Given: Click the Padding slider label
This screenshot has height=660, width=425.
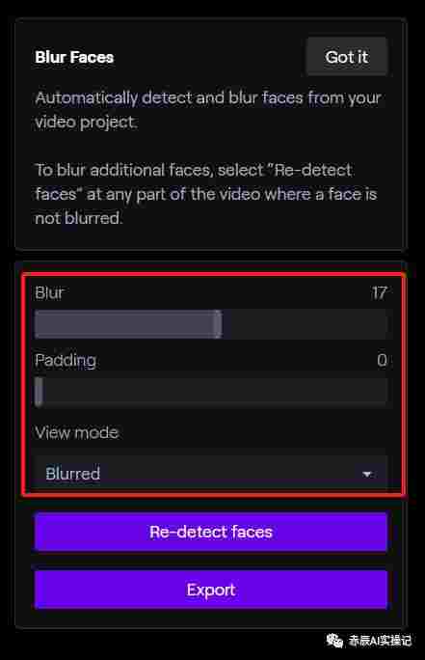Looking at the screenshot, I should pyautogui.click(x=66, y=361).
